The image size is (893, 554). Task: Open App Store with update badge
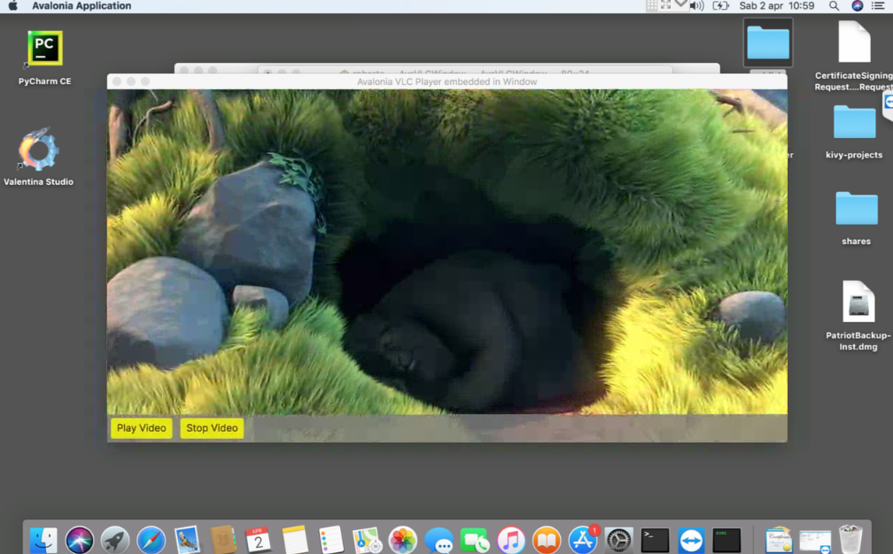583,539
